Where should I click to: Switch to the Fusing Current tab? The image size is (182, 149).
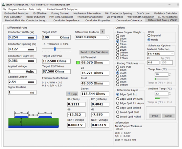point(60,13)
